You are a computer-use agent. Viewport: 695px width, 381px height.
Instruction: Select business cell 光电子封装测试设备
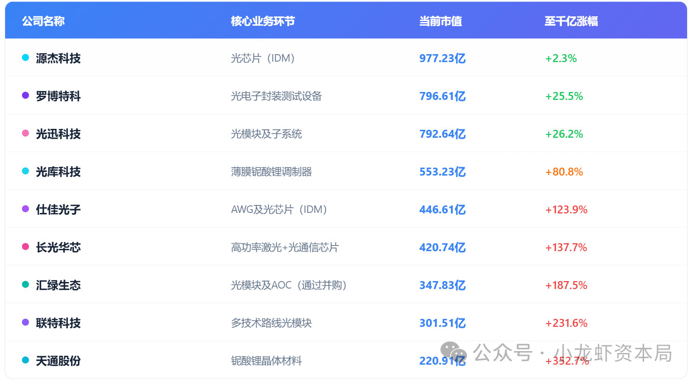[277, 96]
